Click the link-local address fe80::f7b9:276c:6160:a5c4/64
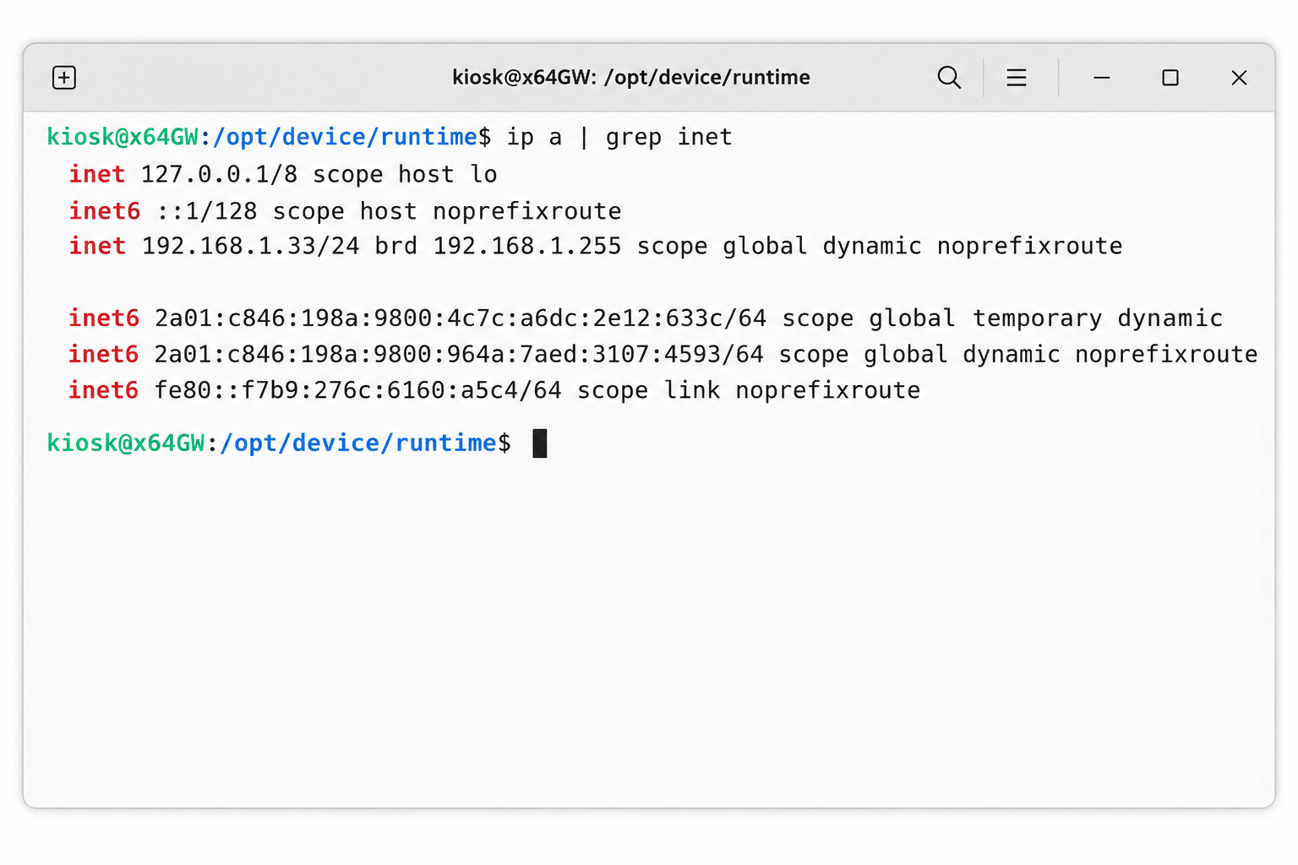 357,390
